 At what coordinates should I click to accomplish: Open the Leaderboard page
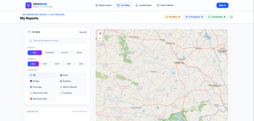[143, 5]
